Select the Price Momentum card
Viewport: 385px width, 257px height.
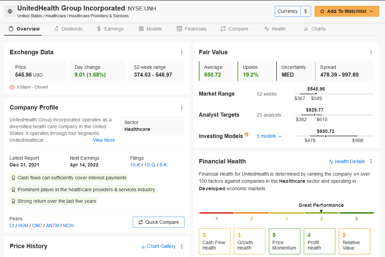[285, 241]
